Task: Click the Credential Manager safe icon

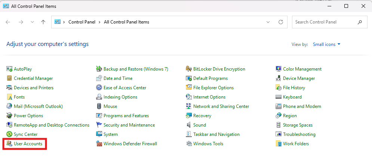Action: pos(9,78)
